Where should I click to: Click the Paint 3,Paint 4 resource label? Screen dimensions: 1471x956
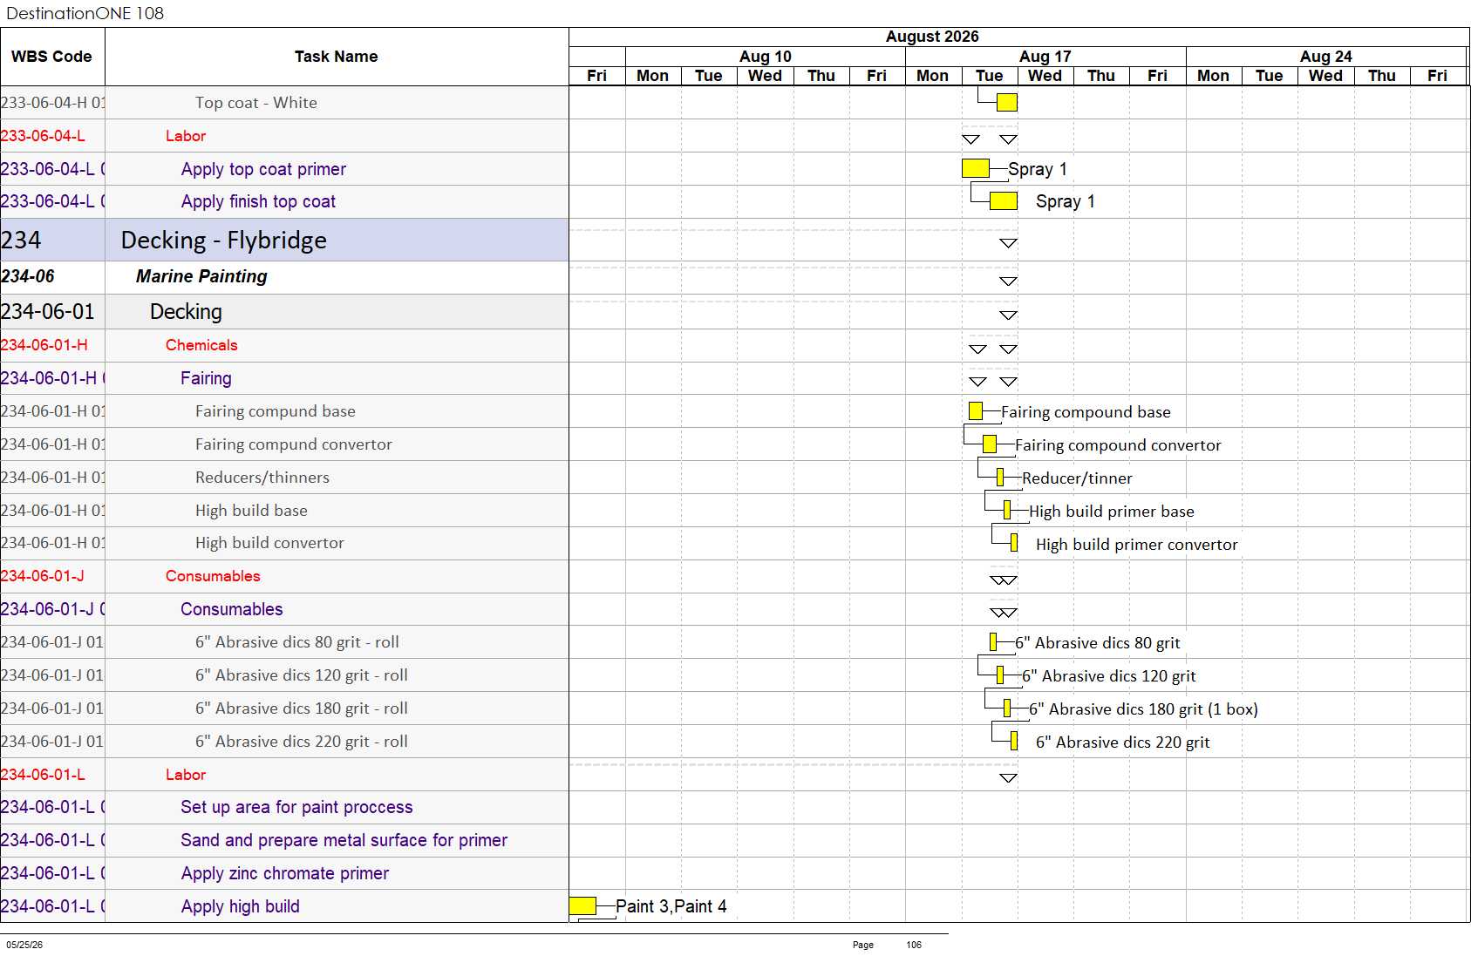pyautogui.click(x=671, y=906)
